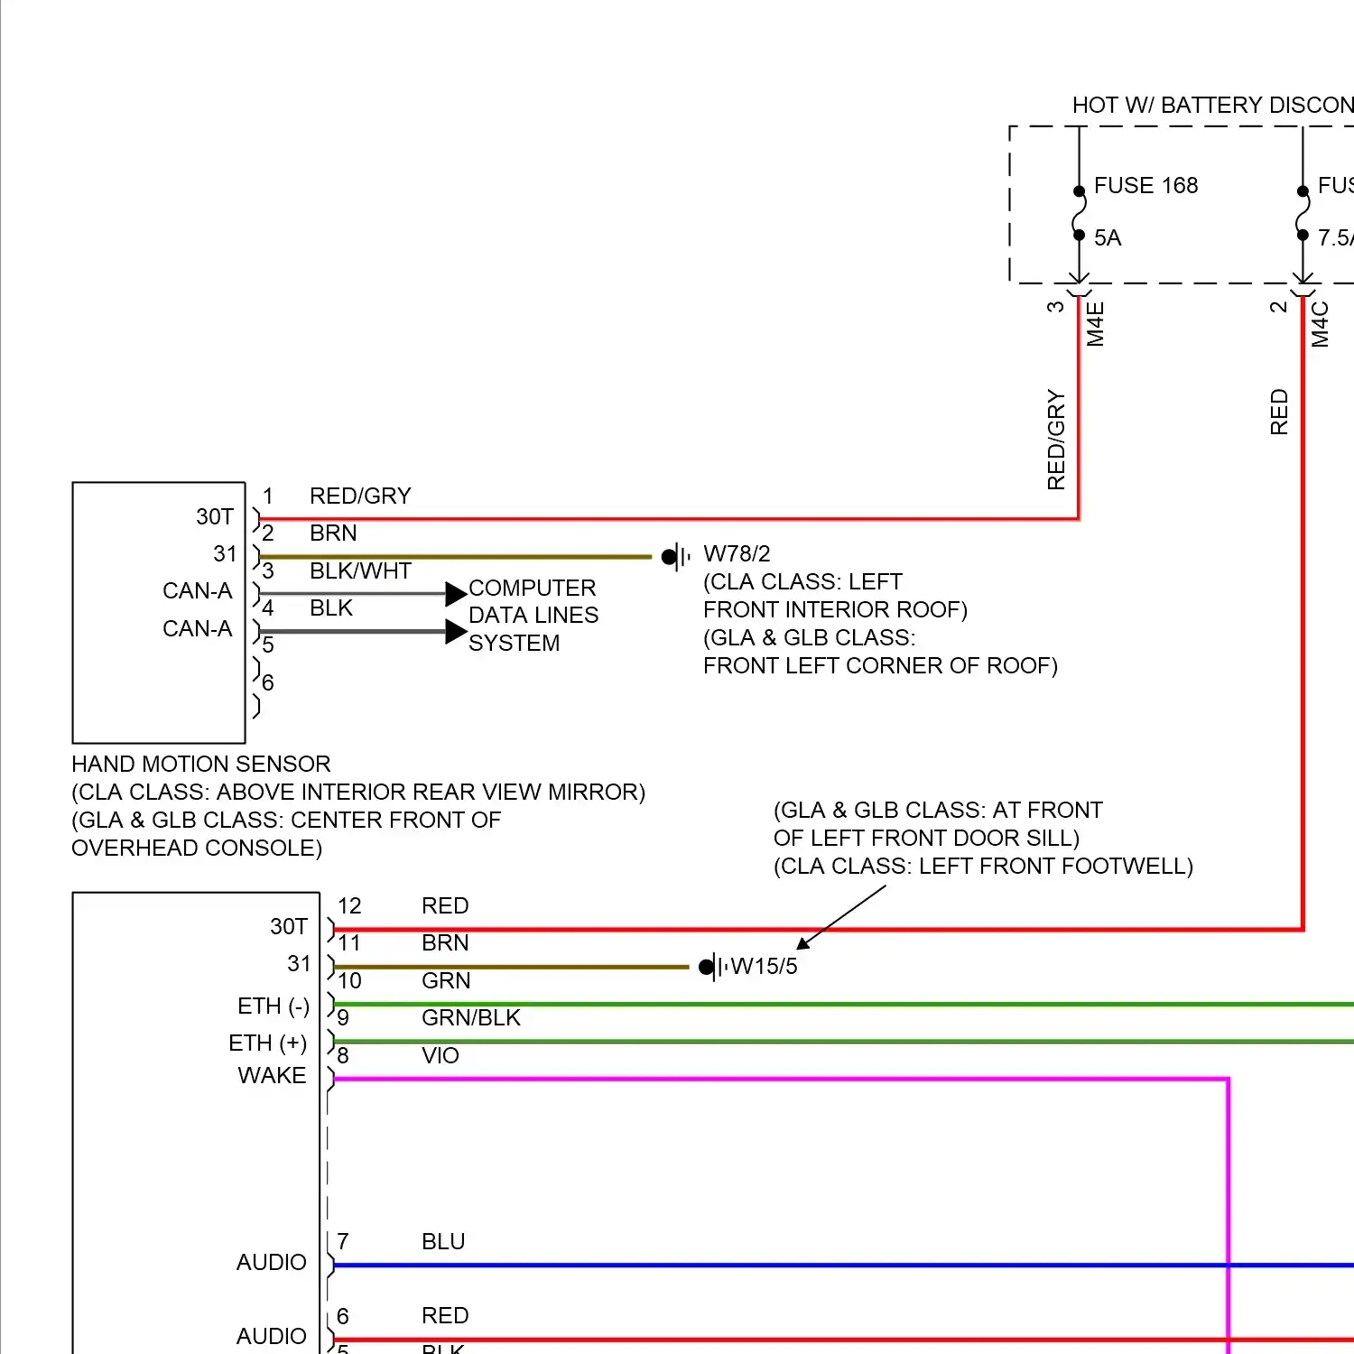
Task: Click the vertical RED/GRY wire label
Action: (1056, 440)
